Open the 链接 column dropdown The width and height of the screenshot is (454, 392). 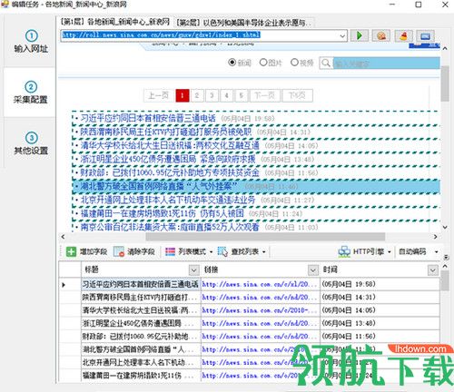[313, 270]
